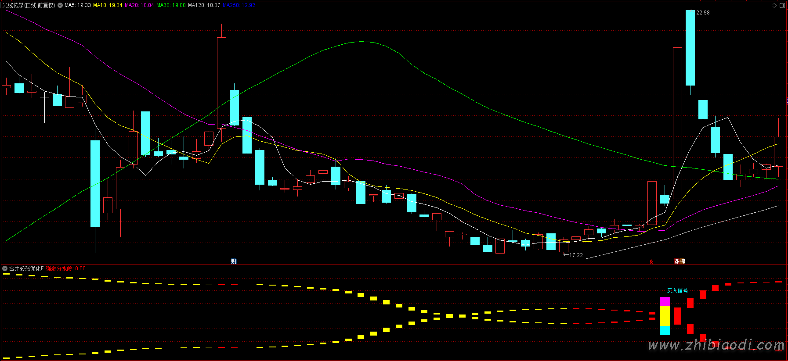Select the MA10: 19.84 label

(108, 5)
